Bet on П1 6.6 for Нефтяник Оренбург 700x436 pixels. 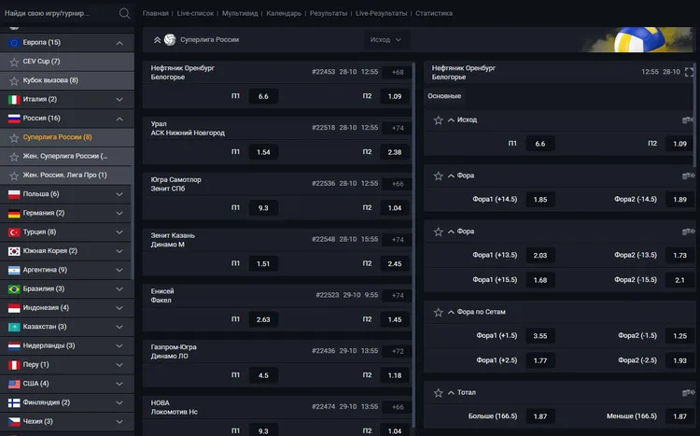tap(262, 96)
